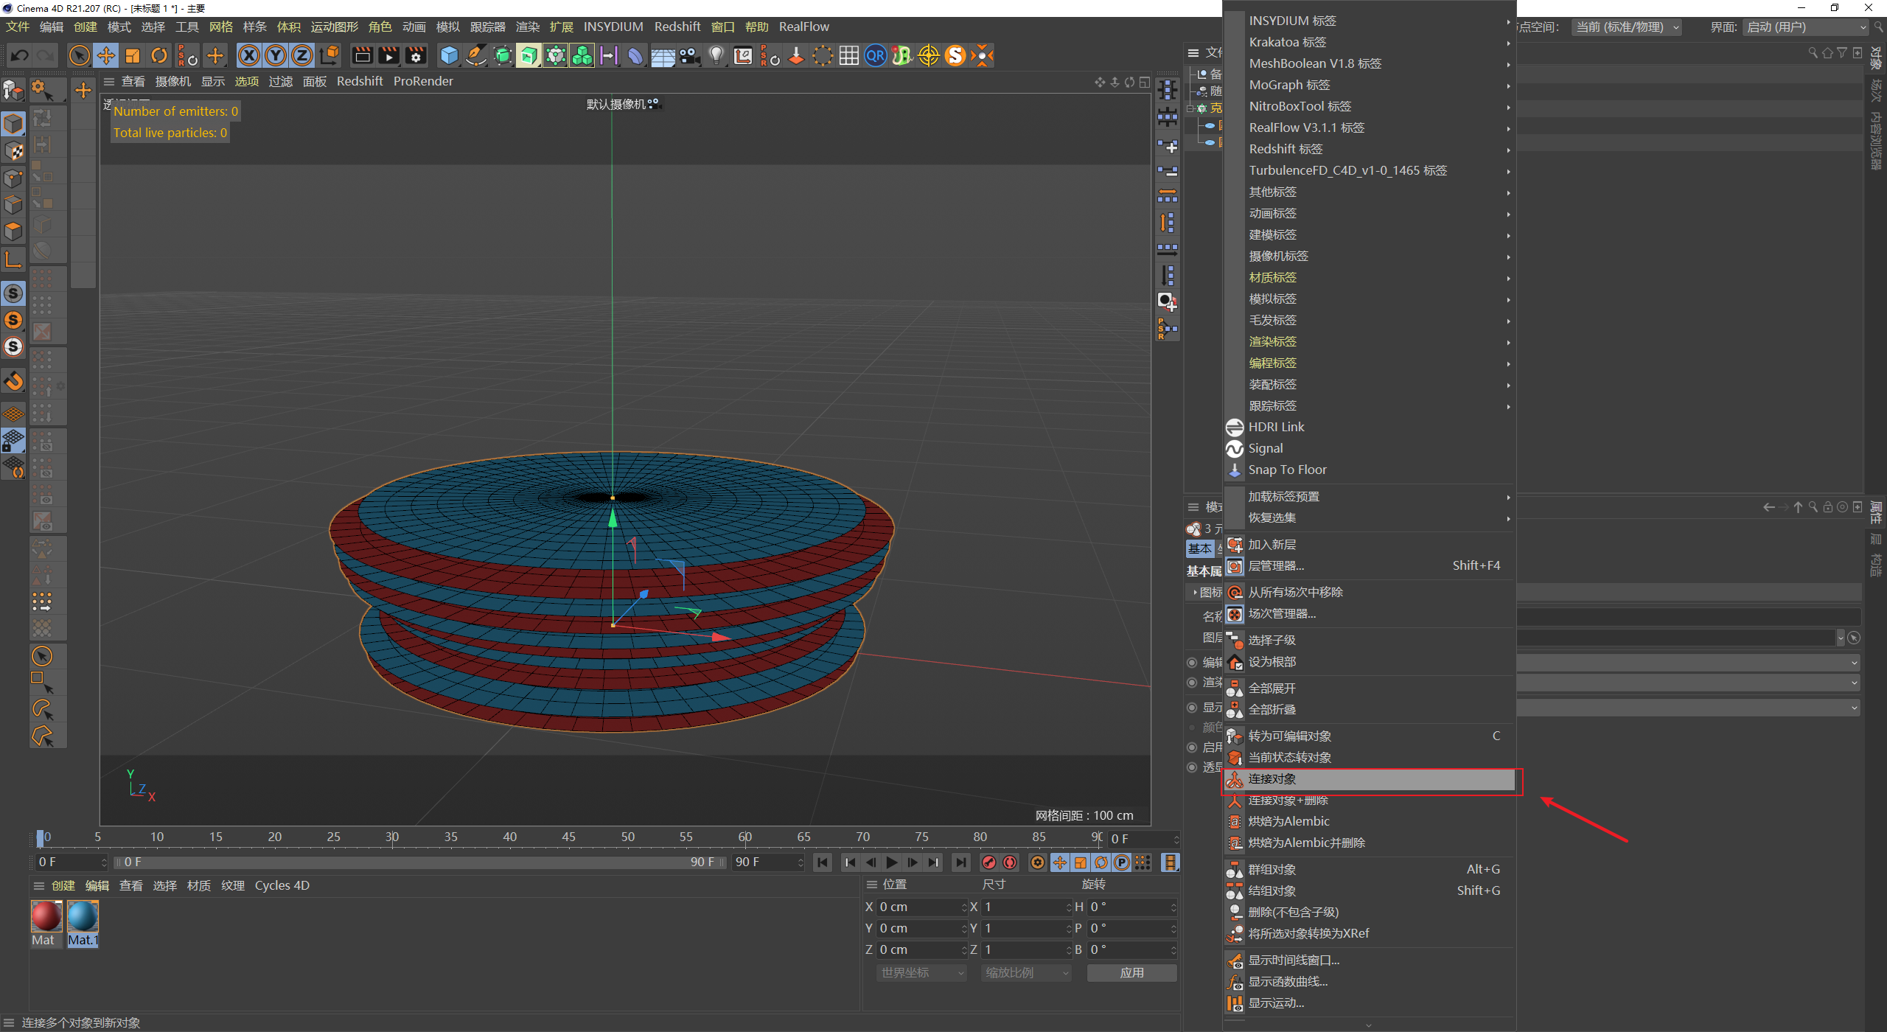Screen dimensions: 1887x1032
Task: Open the 当前 (标准/物理) dropdown
Action: point(1627,27)
